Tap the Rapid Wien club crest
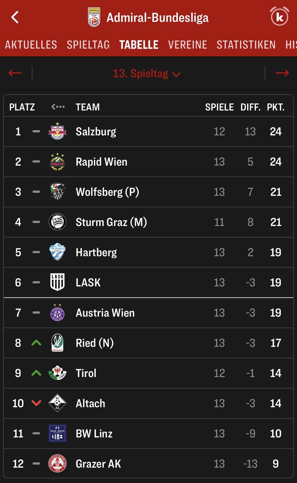 pos(57,162)
